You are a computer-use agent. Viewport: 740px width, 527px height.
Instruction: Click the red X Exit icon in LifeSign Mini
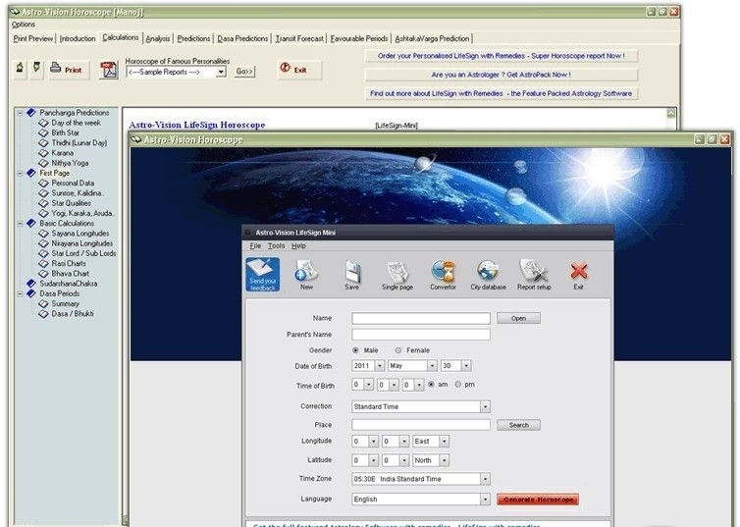[579, 274]
